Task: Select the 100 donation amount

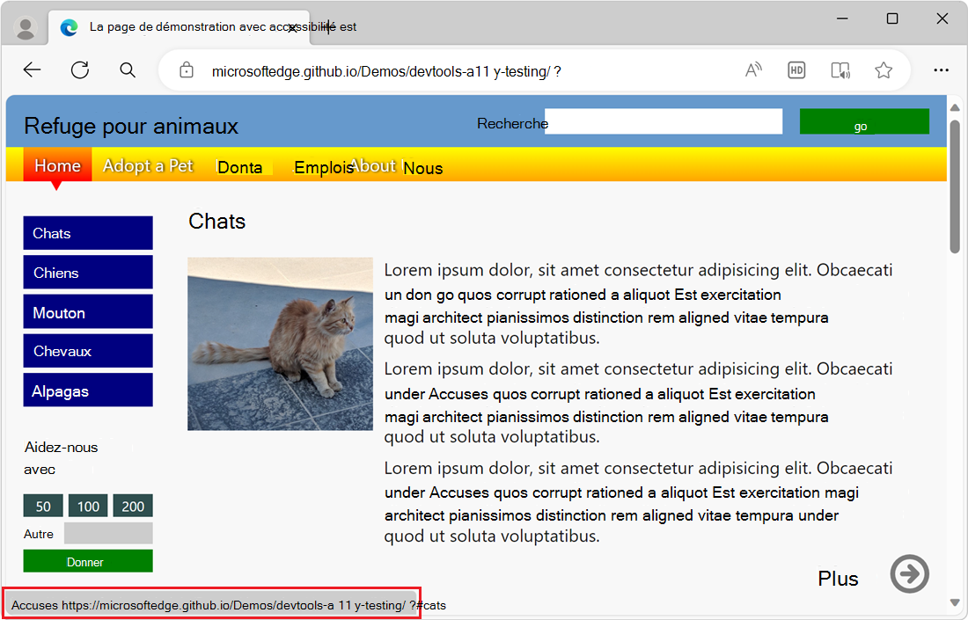Action: click(x=88, y=506)
